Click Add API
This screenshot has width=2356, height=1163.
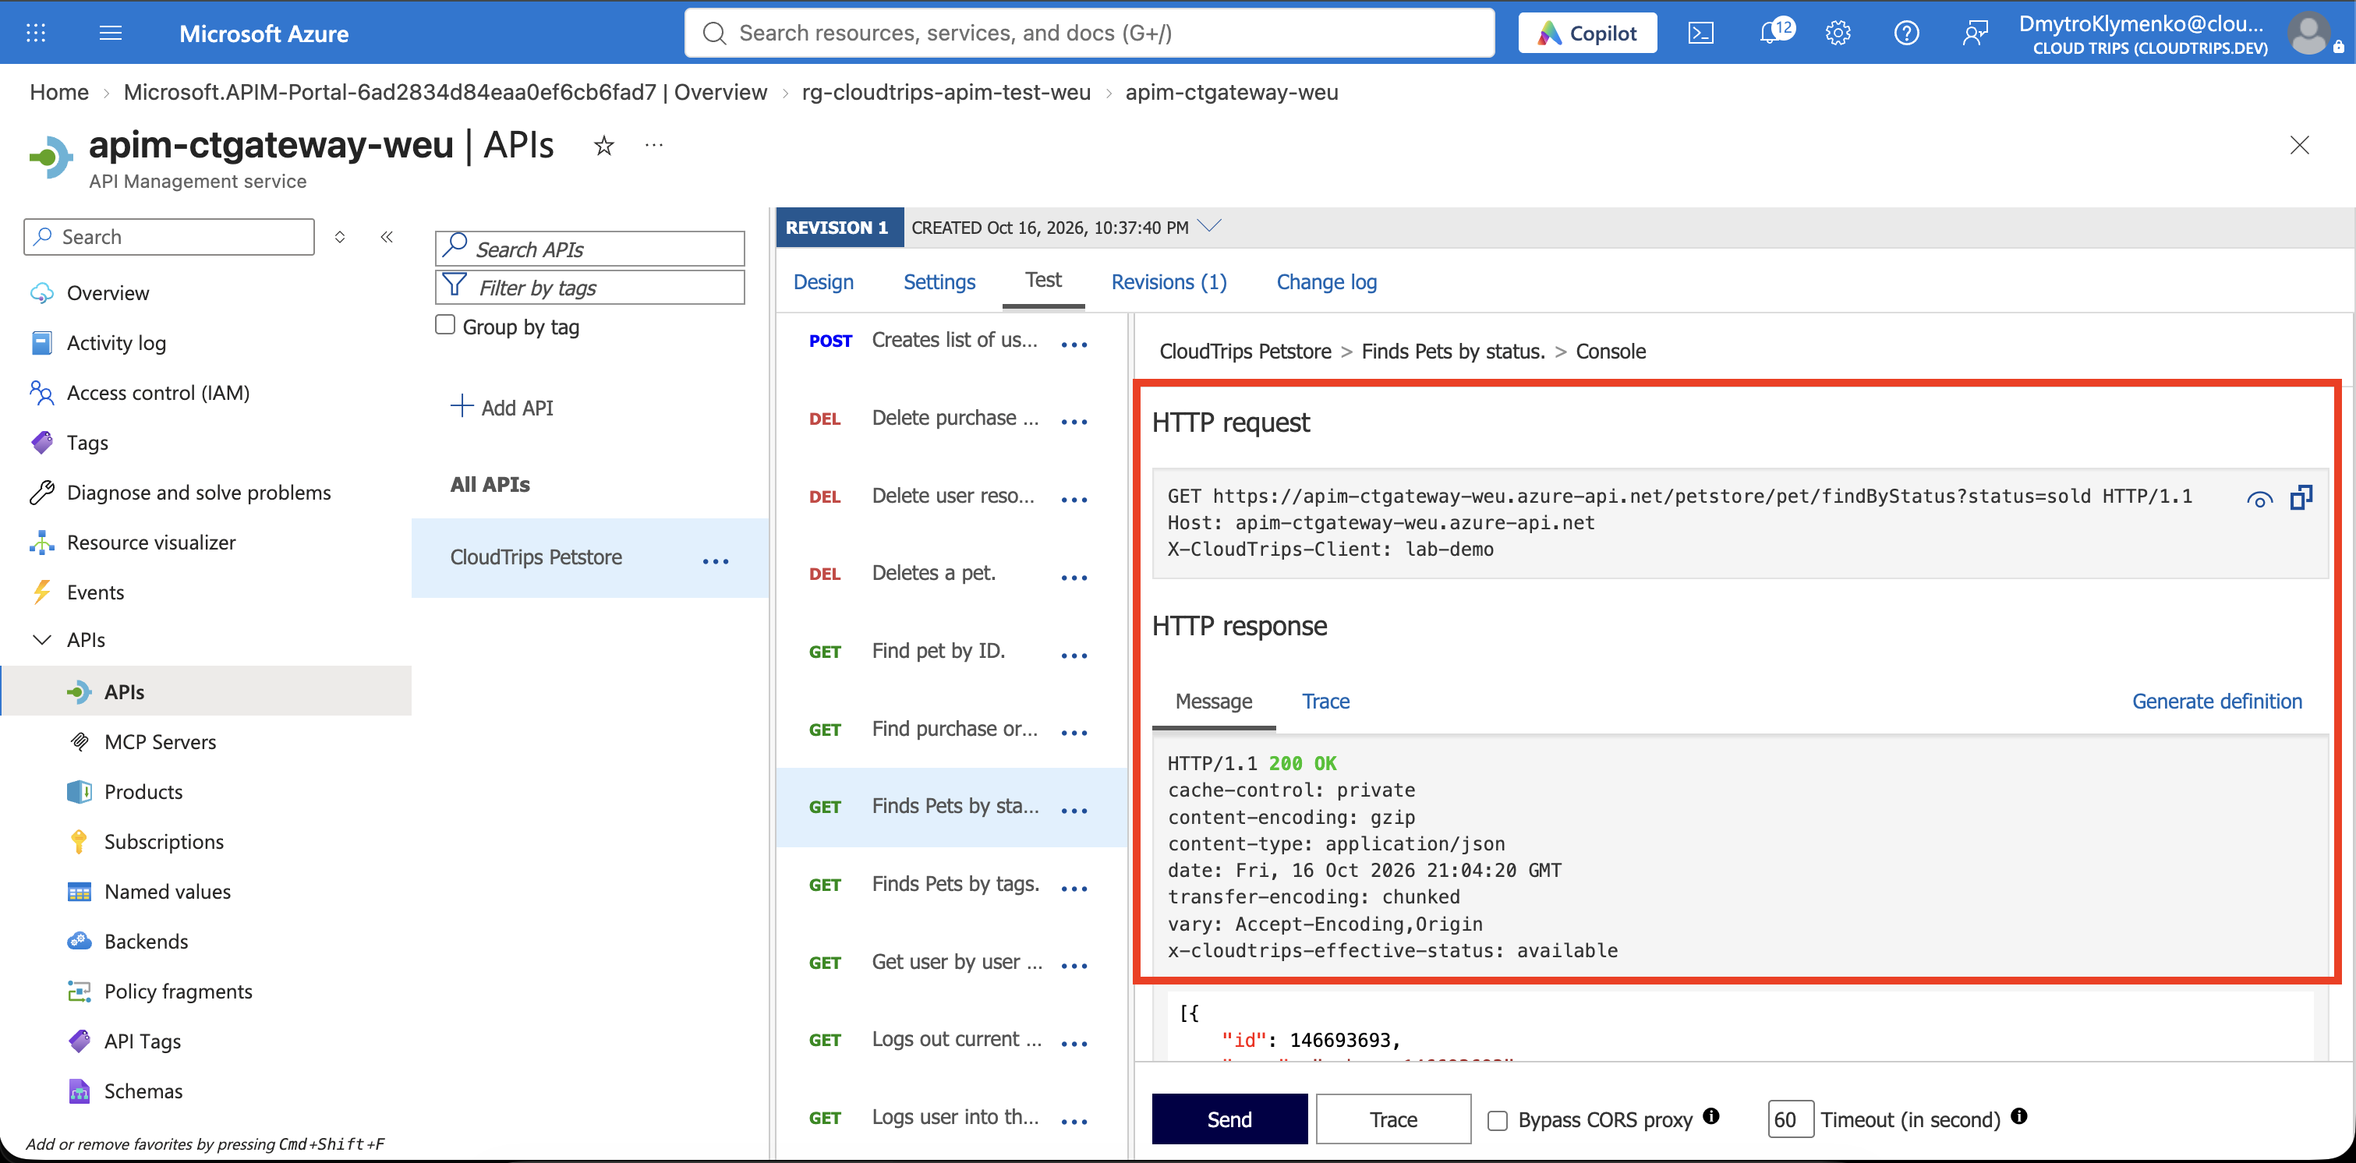[x=502, y=407]
